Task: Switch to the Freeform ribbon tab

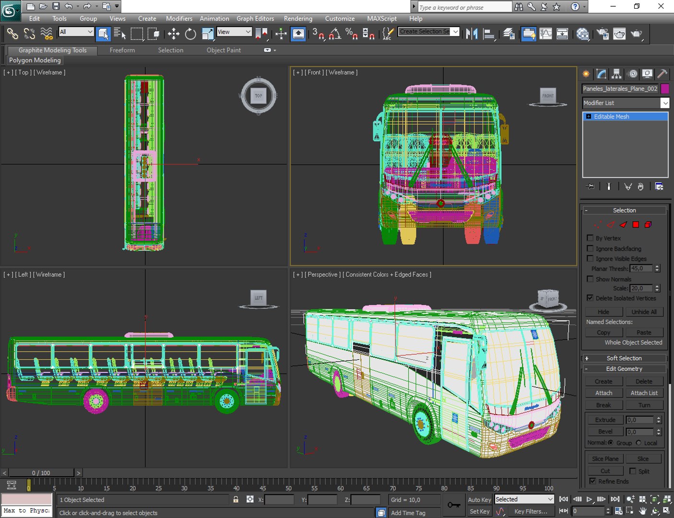Action: (x=122, y=50)
